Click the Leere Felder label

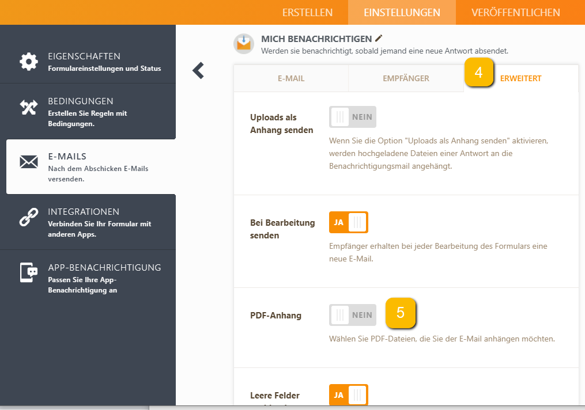[x=275, y=396]
